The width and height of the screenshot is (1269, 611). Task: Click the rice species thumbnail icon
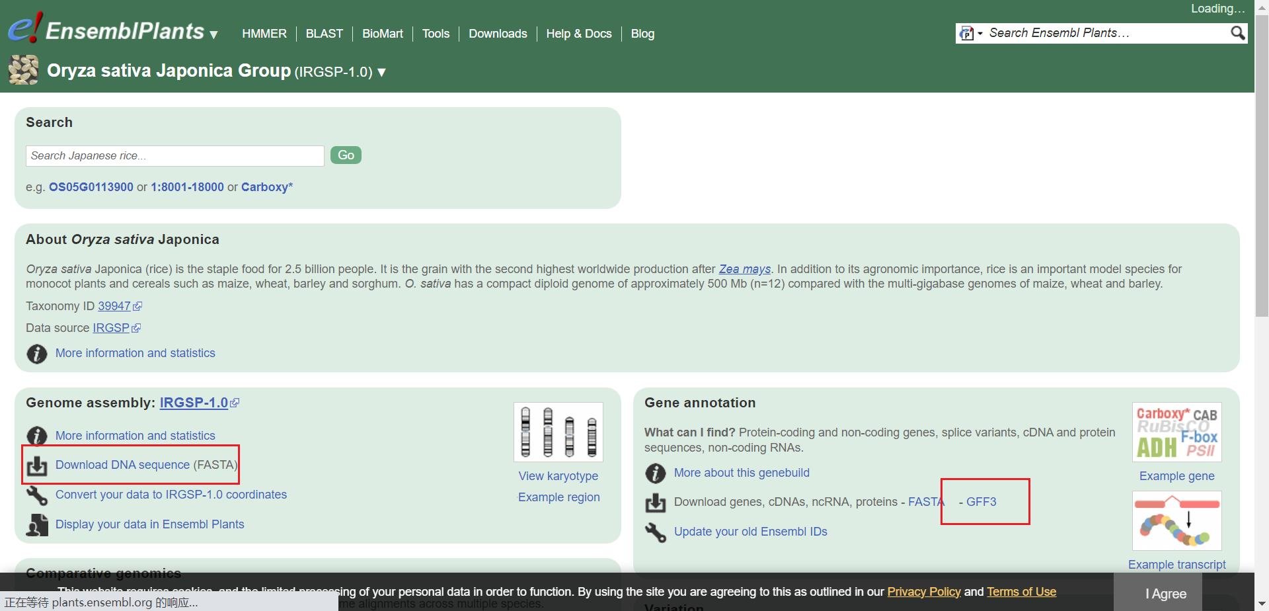(24, 70)
